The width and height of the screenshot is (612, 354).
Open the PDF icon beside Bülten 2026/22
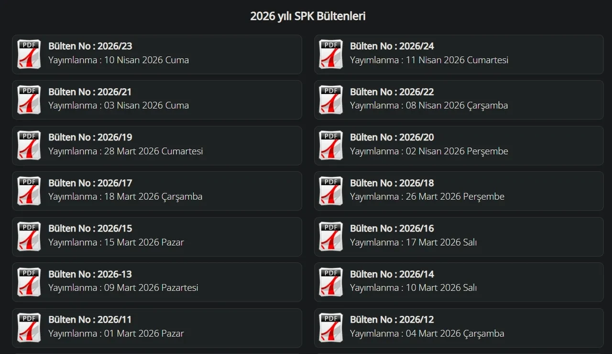331,100
